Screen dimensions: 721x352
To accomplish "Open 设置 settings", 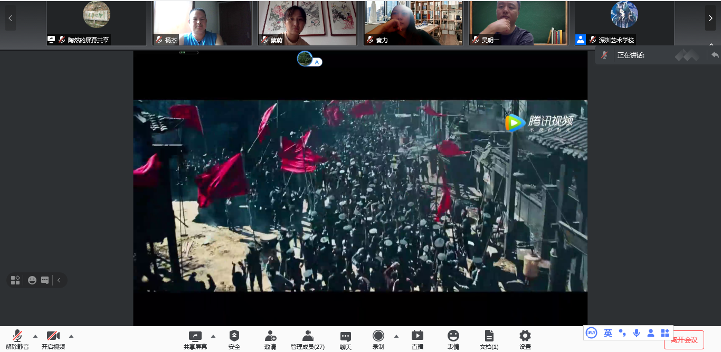I will point(525,339).
